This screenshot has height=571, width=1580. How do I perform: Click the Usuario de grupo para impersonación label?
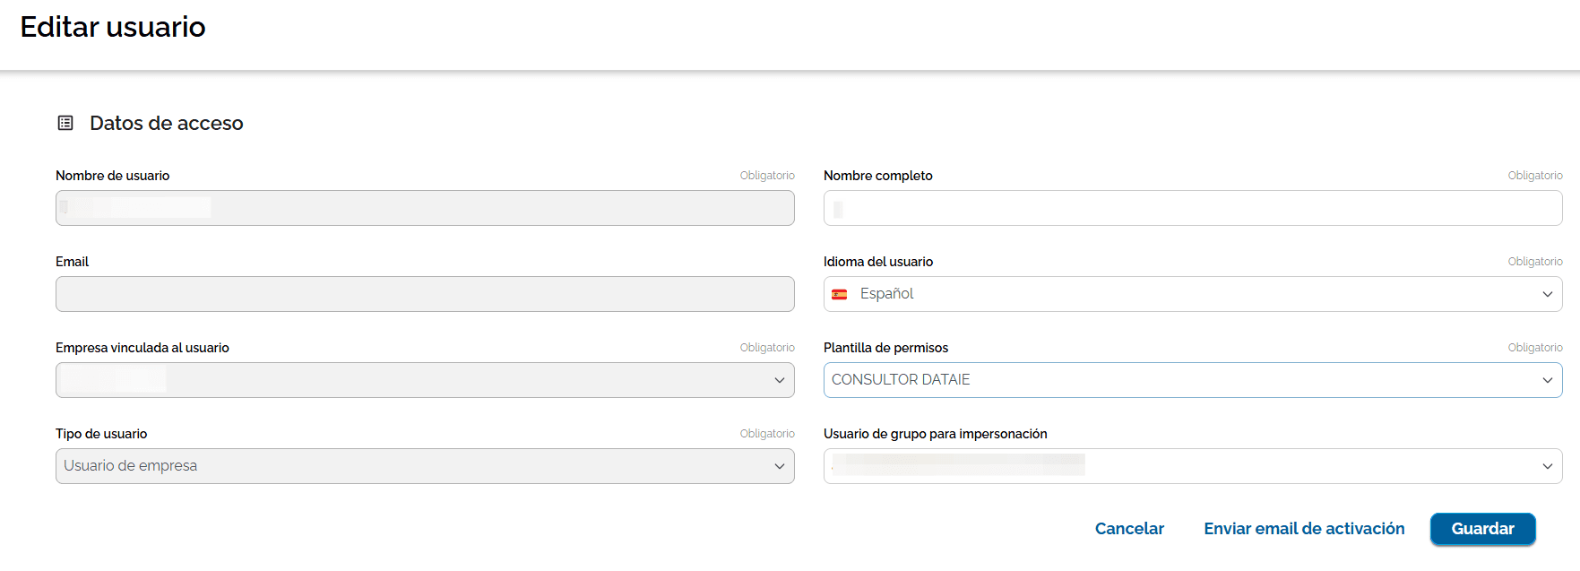point(935,434)
